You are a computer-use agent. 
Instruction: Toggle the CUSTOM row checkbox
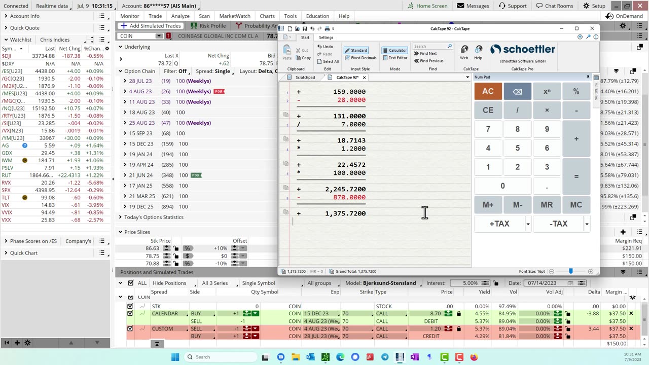[x=130, y=328]
